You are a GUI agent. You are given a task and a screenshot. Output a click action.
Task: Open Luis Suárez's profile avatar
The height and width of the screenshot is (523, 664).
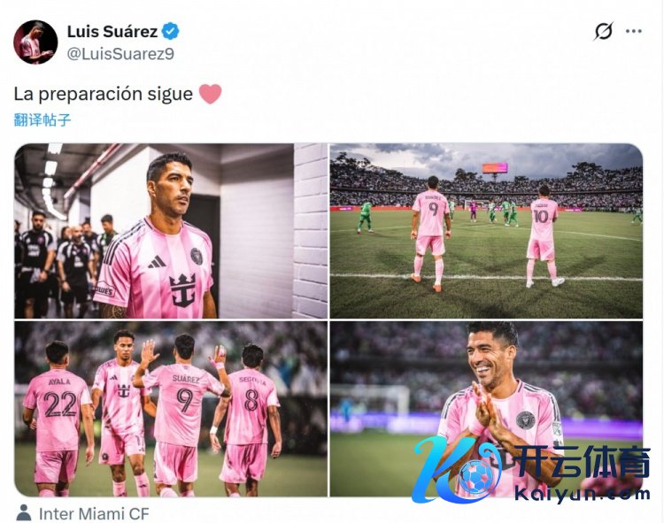click(x=35, y=42)
